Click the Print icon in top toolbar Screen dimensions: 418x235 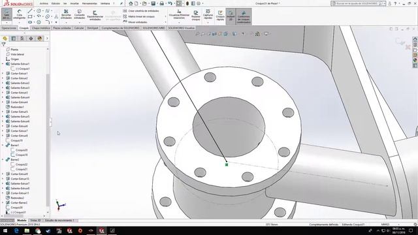[x=161, y=3]
